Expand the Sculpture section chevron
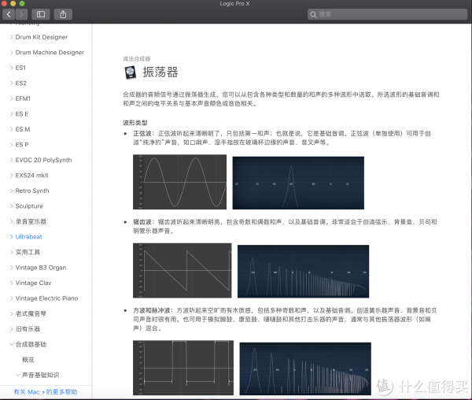This screenshot has height=400, width=472. 12,206
